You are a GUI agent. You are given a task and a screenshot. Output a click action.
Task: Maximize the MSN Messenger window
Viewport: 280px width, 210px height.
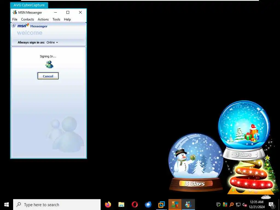point(68,12)
